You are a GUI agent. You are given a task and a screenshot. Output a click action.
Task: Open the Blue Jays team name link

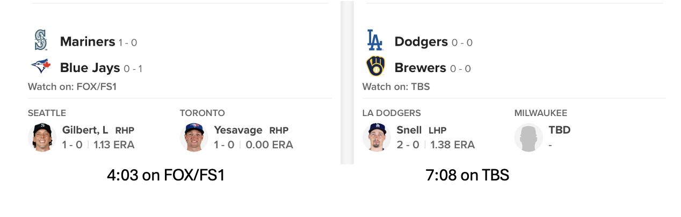coord(90,68)
